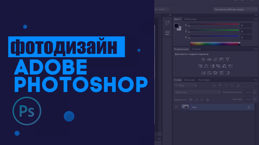Add a Gradient Map adjustment
Screen dimensions: 259x145
[x=227, y=73]
